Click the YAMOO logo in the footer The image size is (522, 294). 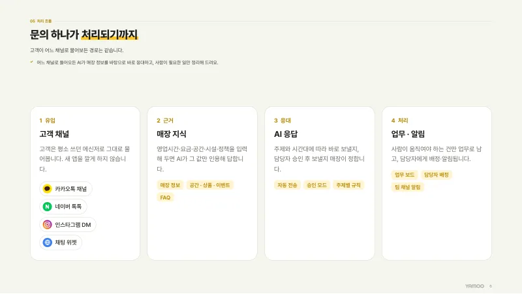click(474, 286)
